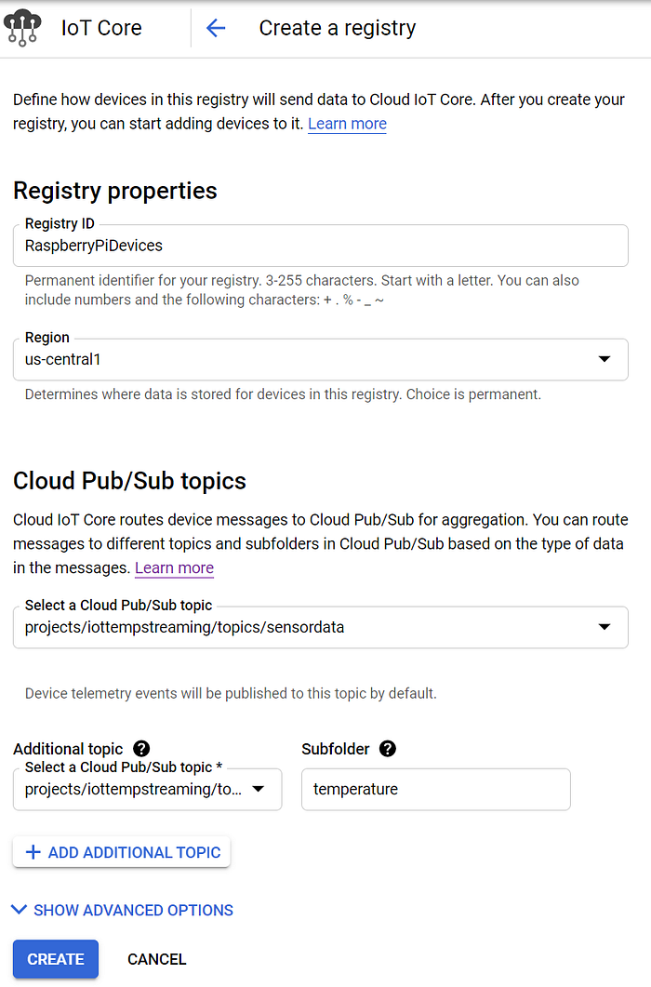This screenshot has width=651, height=987.
Task: Click the Cancel button
Action: coord(157,959)
